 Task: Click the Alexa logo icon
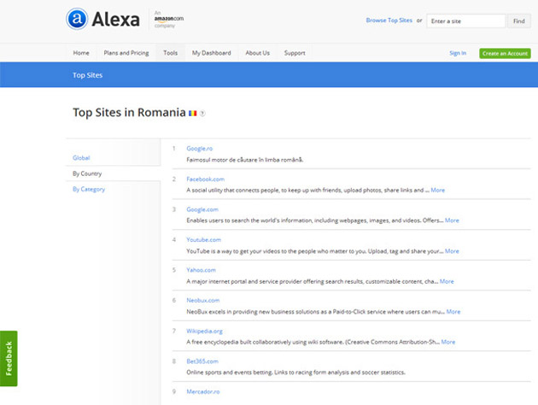point(77,19)
